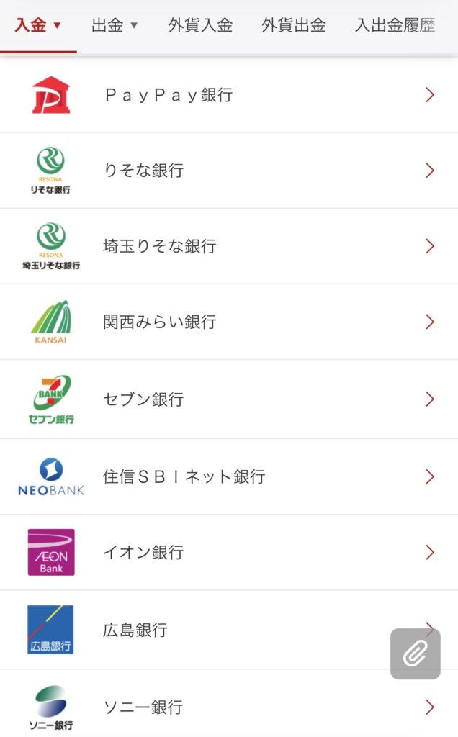
Task: Expand the セブン銀行 row chevron
Action: tap(430, 399)
